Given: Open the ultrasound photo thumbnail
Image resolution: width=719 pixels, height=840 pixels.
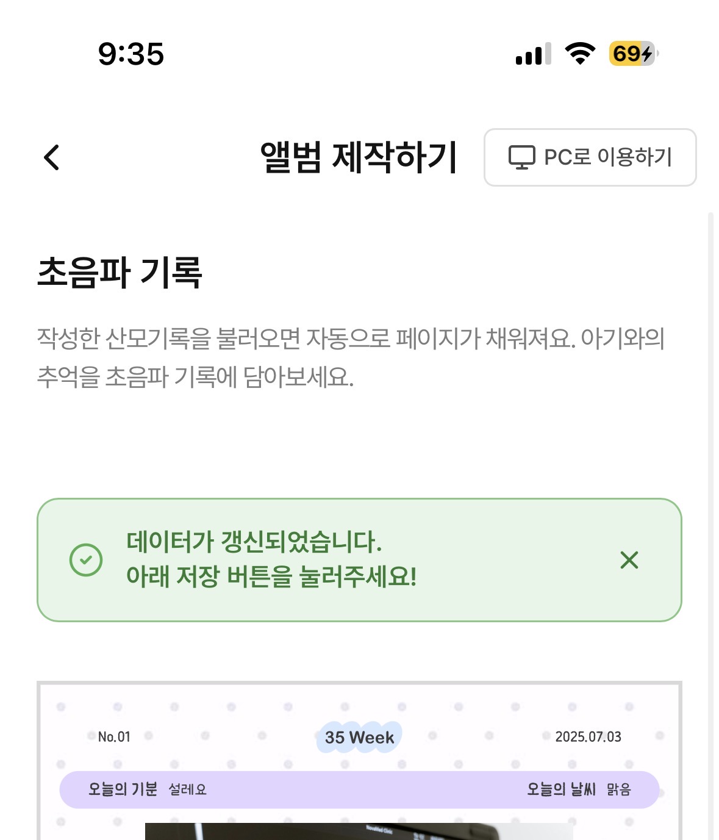Looking at the screenshot, I should [359, 831].
